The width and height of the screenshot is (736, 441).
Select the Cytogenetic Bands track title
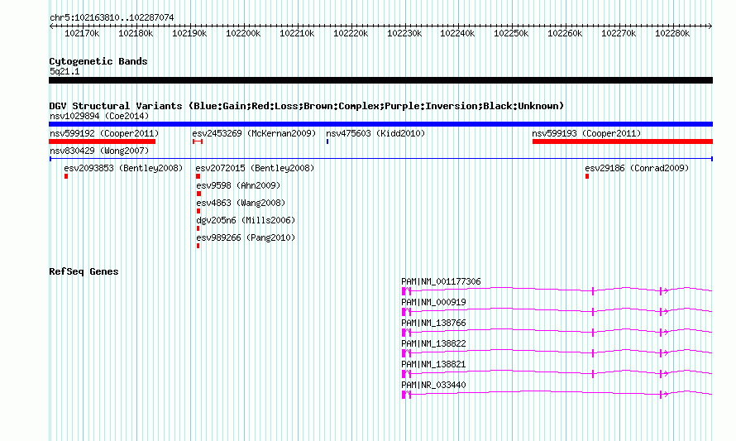click(98, 61)
